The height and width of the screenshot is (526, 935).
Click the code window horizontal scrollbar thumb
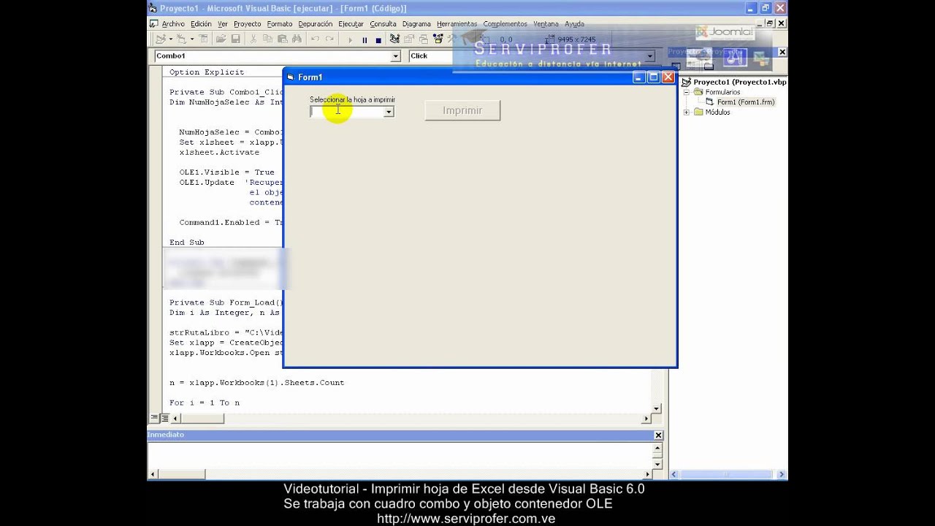(202, 419)
